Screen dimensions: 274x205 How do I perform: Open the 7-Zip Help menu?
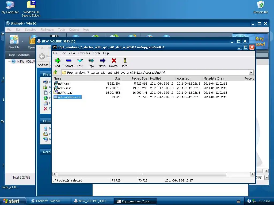[106, 53]
